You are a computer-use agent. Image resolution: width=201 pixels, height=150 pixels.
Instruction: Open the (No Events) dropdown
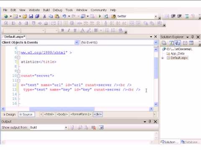tap(156, 42)
